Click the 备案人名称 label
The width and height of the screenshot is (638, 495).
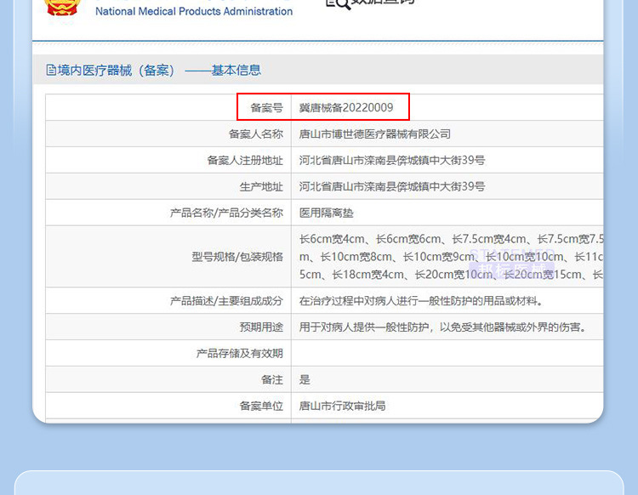coord(255,134)
